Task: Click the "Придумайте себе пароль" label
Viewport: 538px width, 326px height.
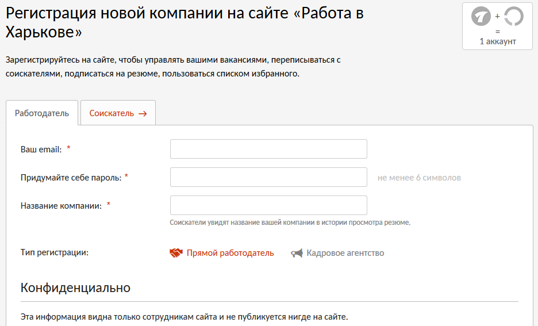Action: coord(71,178)
